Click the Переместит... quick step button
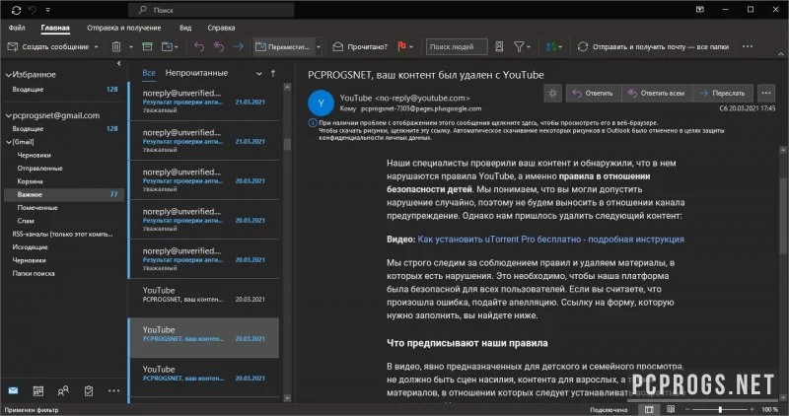Image resolution: width=789 pixels, height=416 pixels. click(x=283, y=46)
